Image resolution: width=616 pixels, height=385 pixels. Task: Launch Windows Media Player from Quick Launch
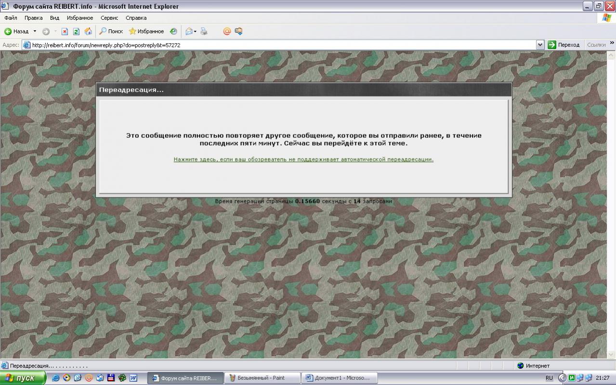coord(66,378)
